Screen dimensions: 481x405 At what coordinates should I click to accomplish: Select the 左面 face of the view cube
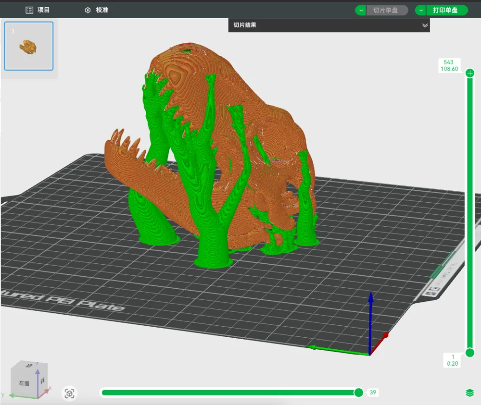pos(24,383)
